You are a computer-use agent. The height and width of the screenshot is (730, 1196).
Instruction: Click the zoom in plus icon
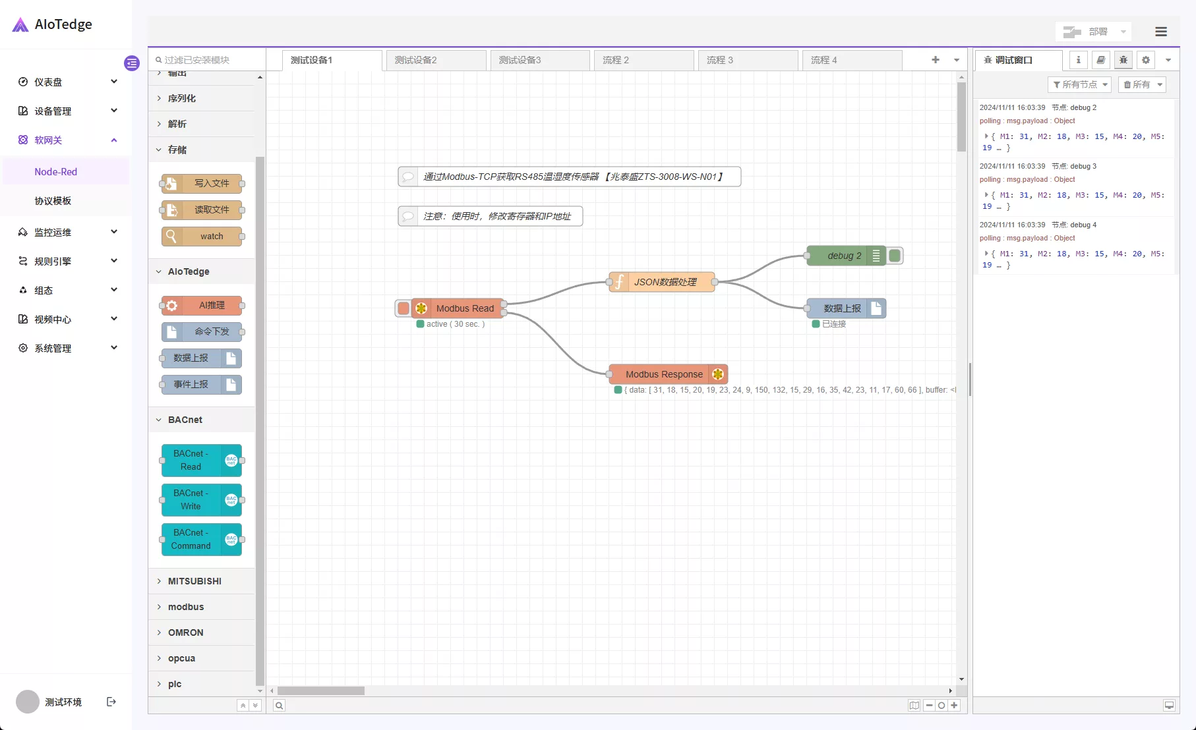954,705
